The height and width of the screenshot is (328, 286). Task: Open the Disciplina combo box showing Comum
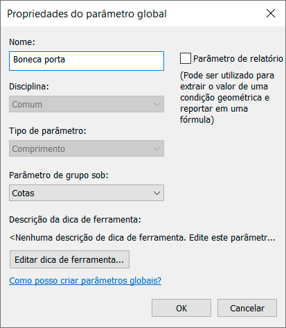pos(87,104)
